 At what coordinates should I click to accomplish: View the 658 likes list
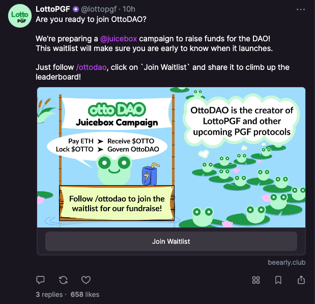point(85,294)
